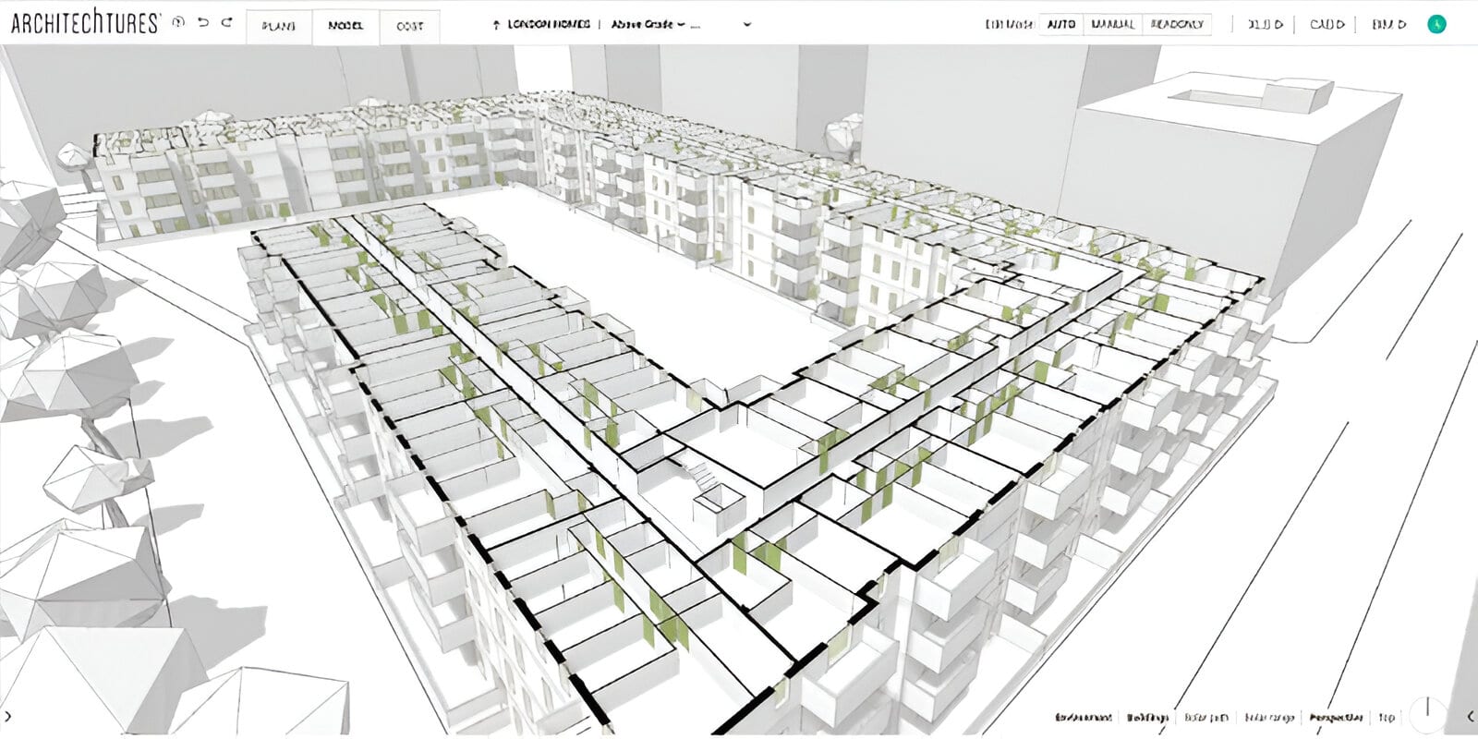Download the CAD export

click(x=1327, y=24)
